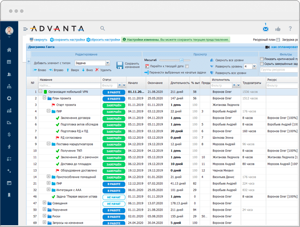Delete element with Удалить
Screen dimensions: 300x227
[103, 70]
